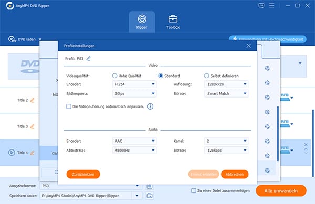Open the Abtastrate 48000Hz dropdown
Viewport: 315px width, 204px height.
coord(134,150)
